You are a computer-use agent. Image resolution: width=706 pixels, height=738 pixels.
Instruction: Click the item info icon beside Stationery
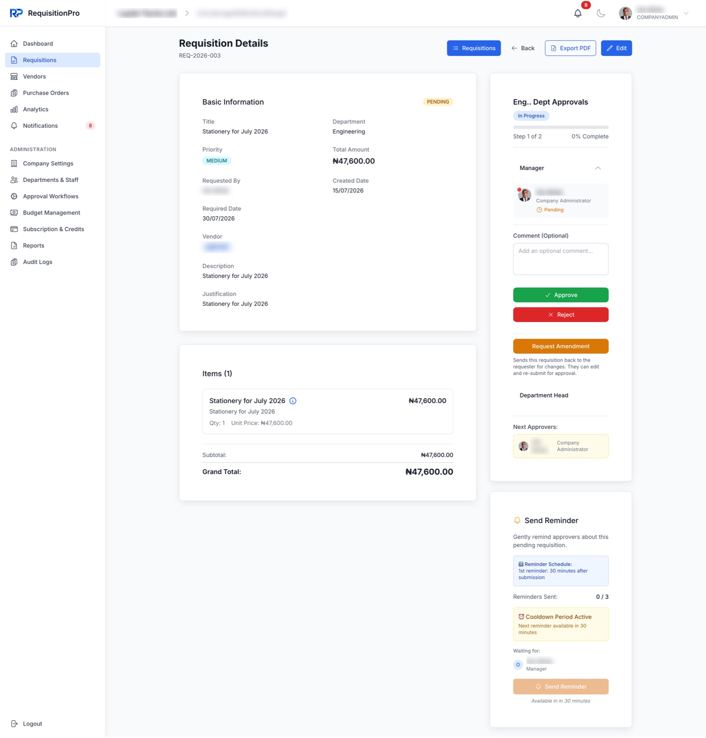click(293, 401)
